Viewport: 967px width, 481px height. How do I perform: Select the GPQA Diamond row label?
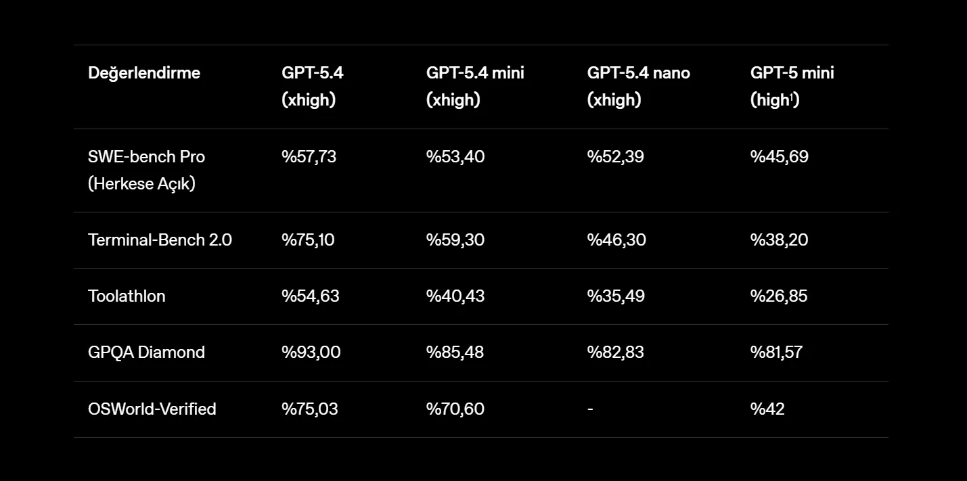[146, 352]
